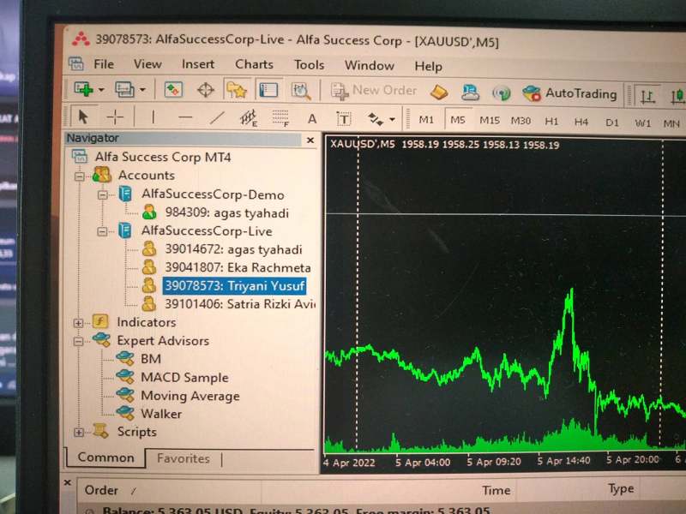686x514 pixels.
Task: Open the Charts menu
Action: pyautogui.click(x=254, y=64)
